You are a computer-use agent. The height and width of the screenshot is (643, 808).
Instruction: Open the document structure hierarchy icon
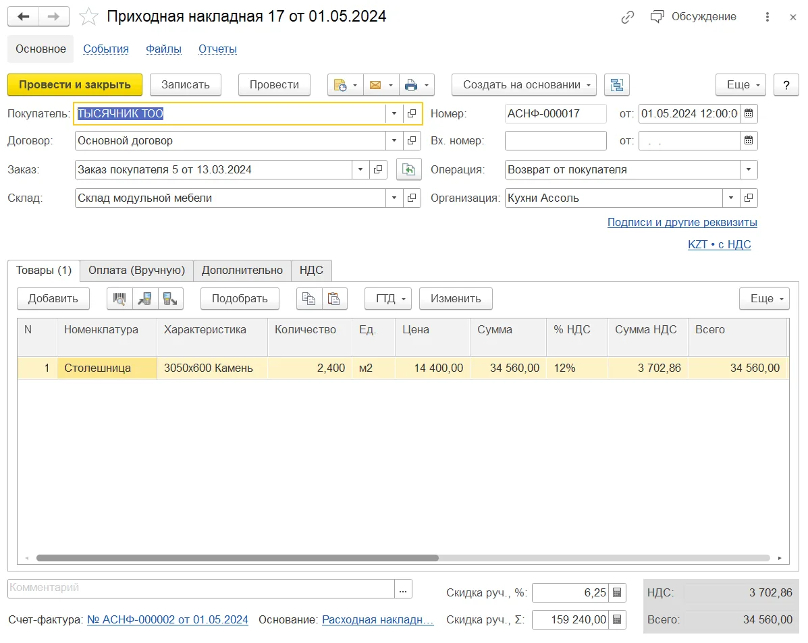(617, 85)
